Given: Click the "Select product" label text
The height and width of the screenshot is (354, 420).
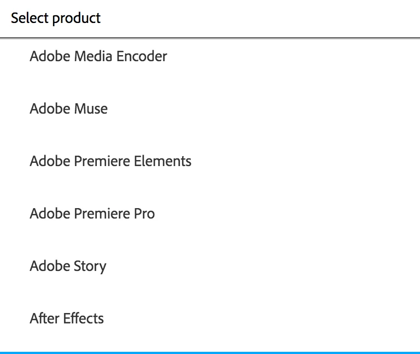Looking at the screenshot, I should [56, 18].
